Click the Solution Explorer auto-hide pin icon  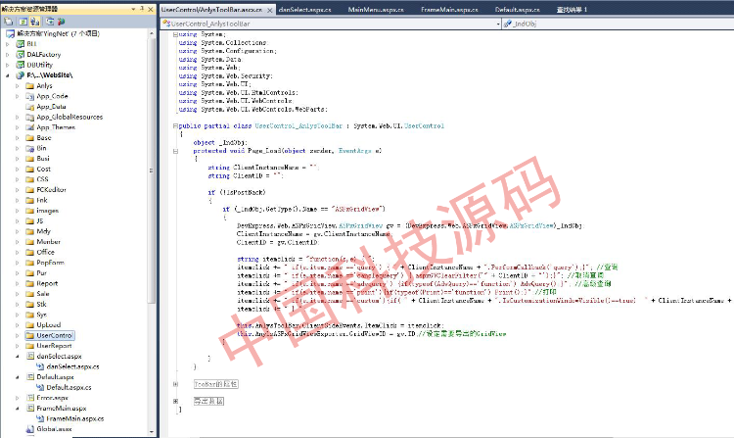[142, 9]
